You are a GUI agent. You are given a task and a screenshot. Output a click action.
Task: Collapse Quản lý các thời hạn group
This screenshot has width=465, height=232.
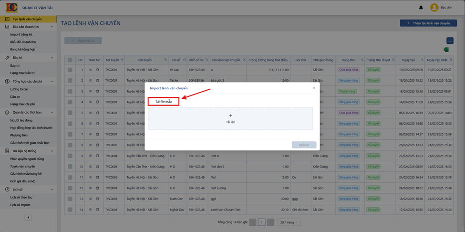tap(52, 113)
